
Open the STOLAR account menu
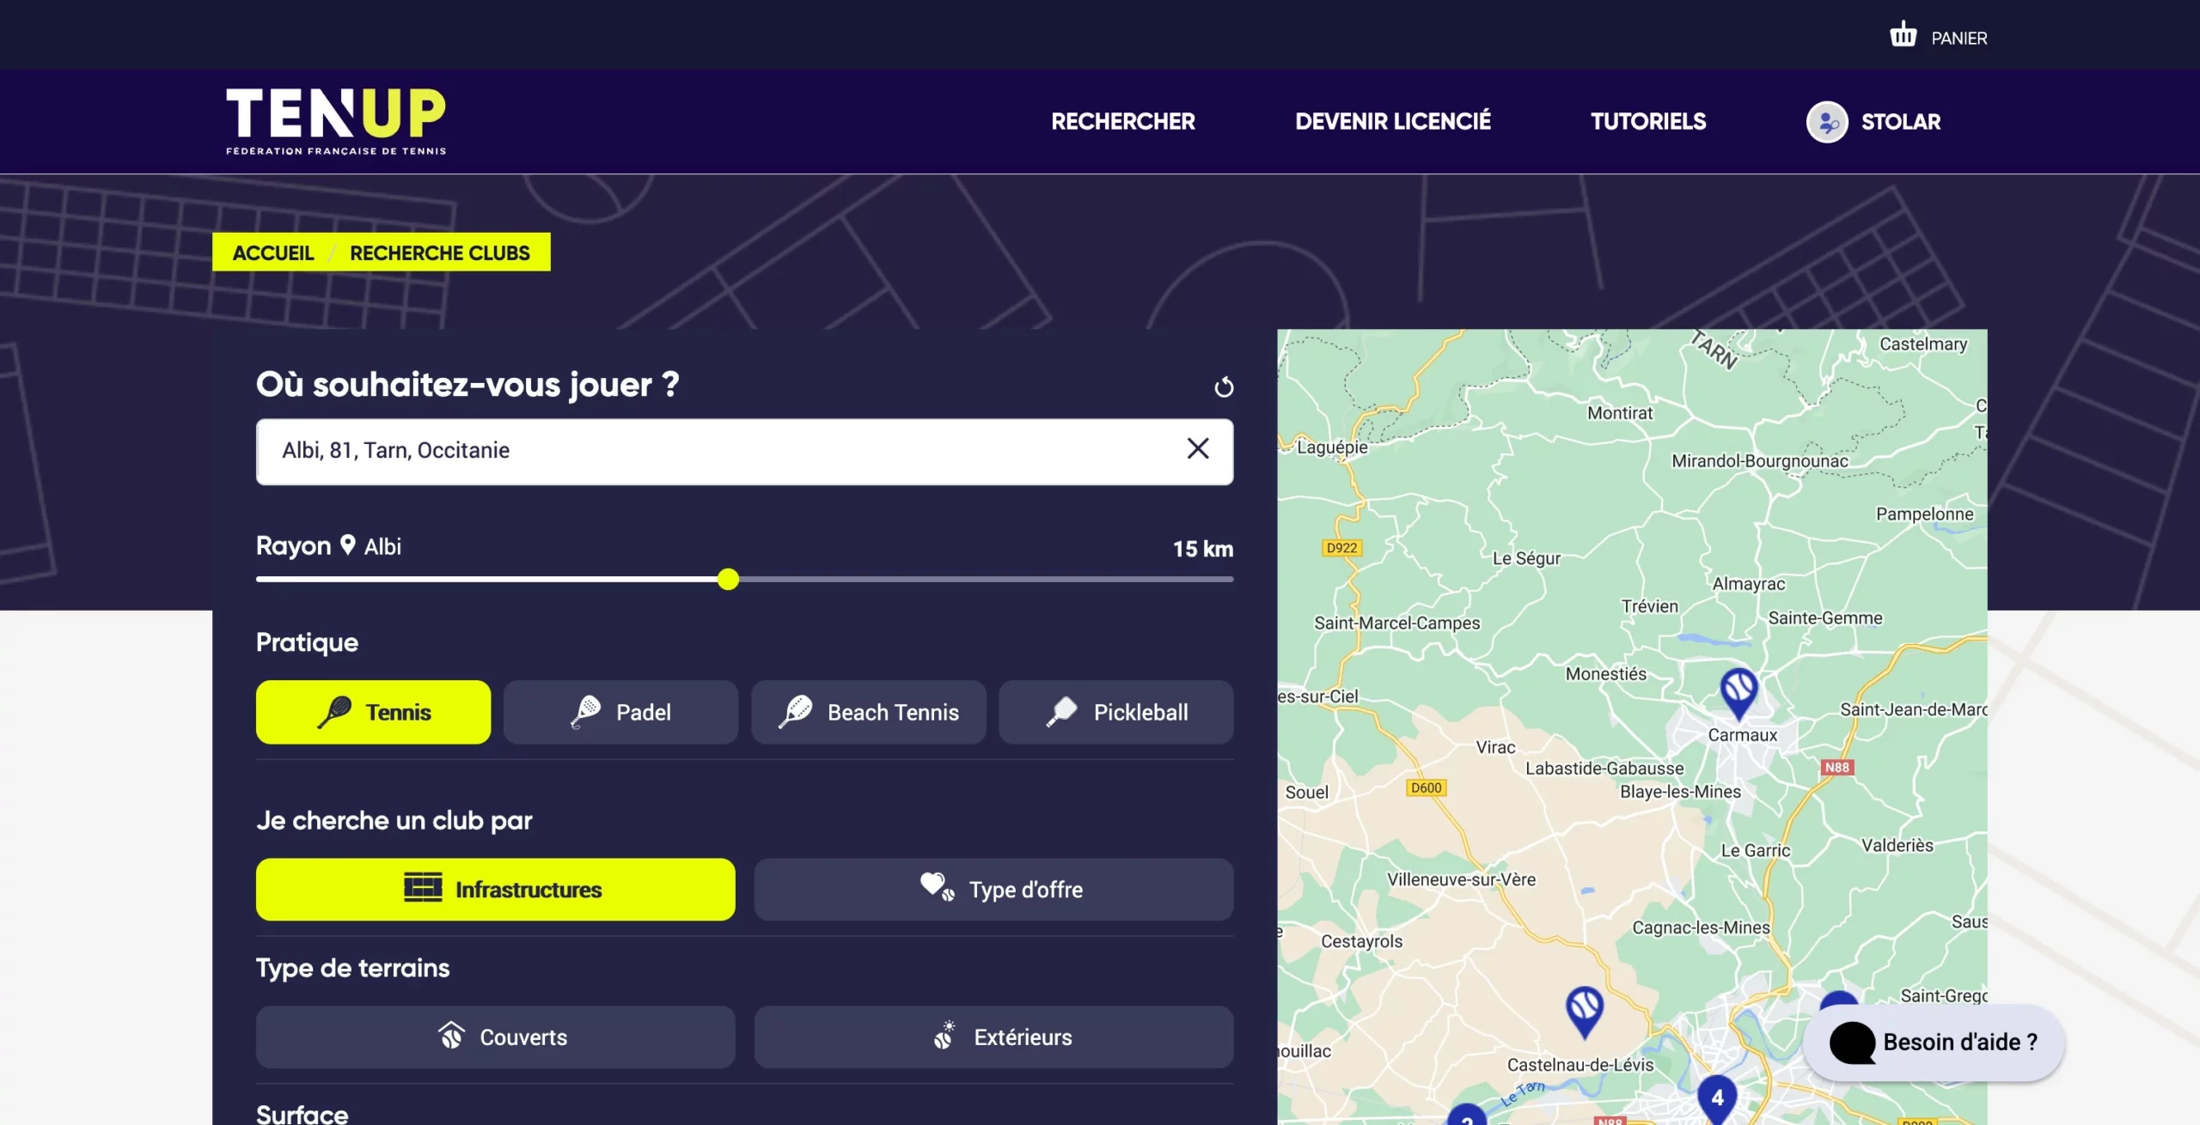coord(1900,122)
